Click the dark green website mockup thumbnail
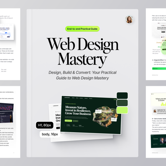Screen dimensions: 166x166 (91, 115)
